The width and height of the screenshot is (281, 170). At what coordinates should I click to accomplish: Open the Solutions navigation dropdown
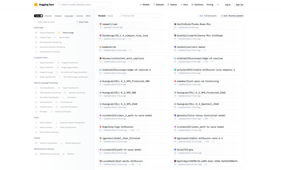tap(197, 5)
